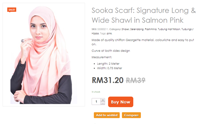Click the sale price RM31.20
198x124 pixels.
[x=108, y=80]
